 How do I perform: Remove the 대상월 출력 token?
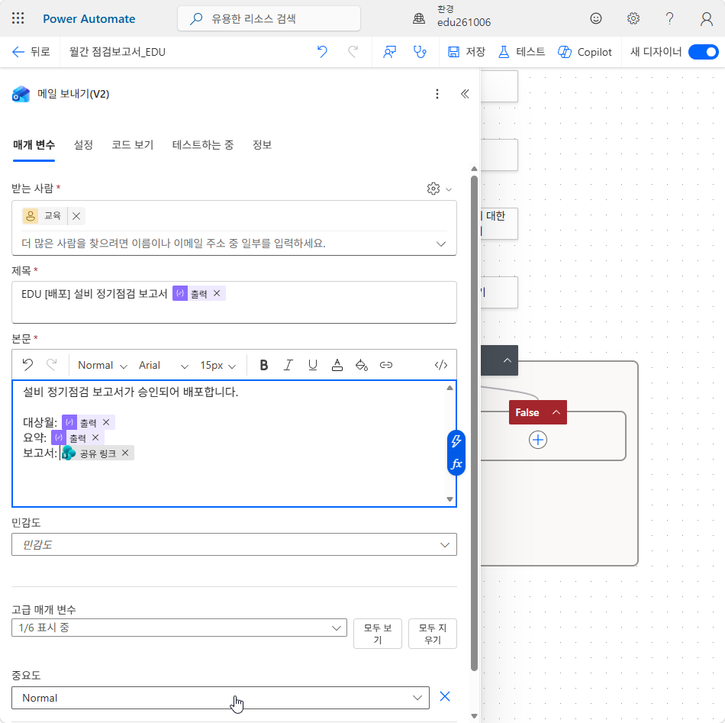point(106,422)
